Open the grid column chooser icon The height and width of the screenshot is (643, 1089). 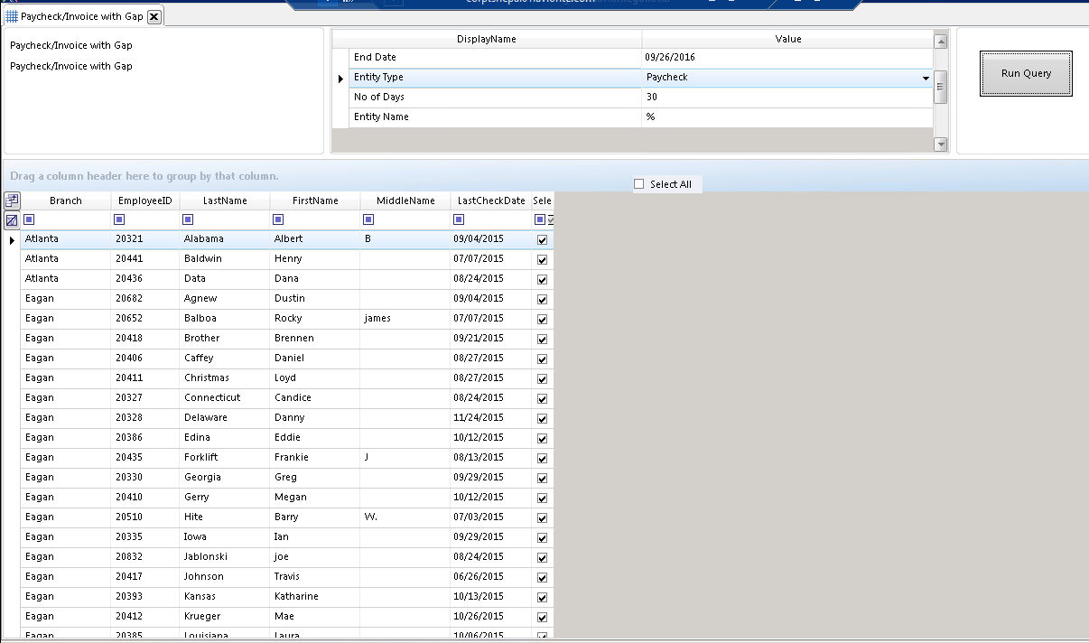[12, 200]
